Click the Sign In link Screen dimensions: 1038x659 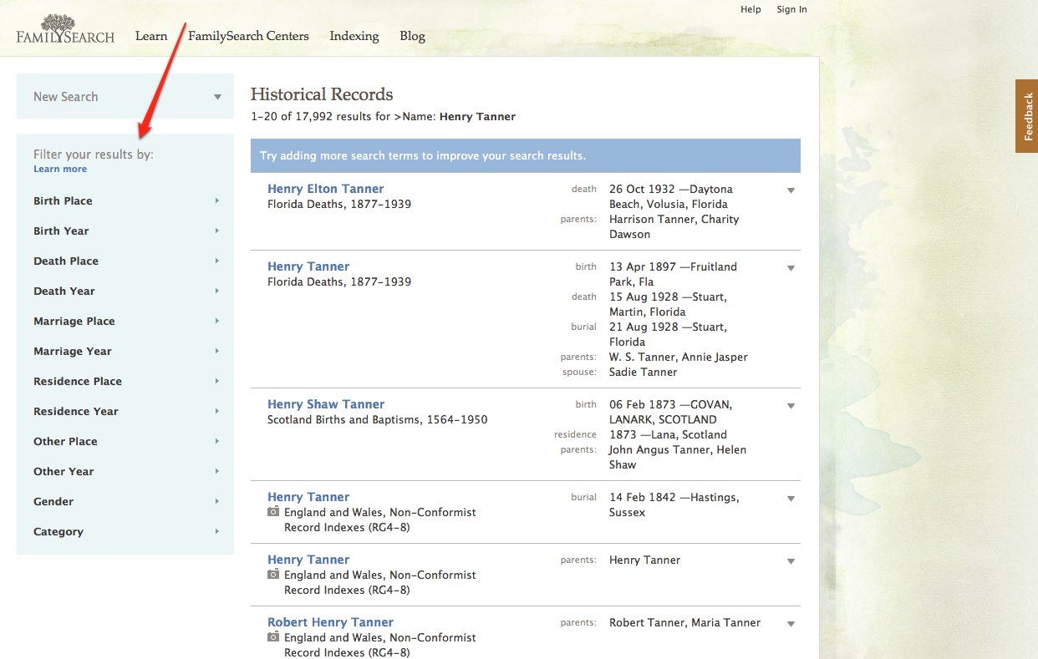point(791,9)
